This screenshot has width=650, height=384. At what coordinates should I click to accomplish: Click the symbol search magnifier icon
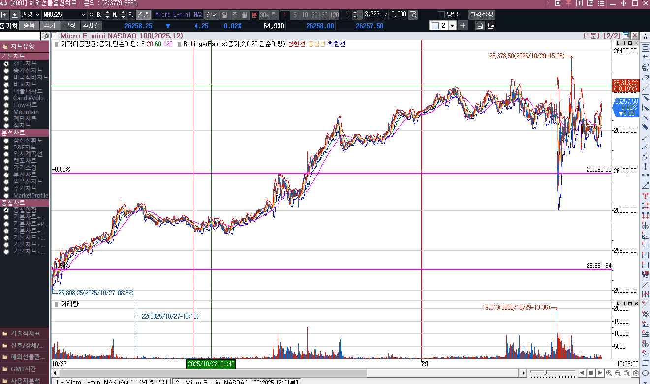(x=92, y=15)
